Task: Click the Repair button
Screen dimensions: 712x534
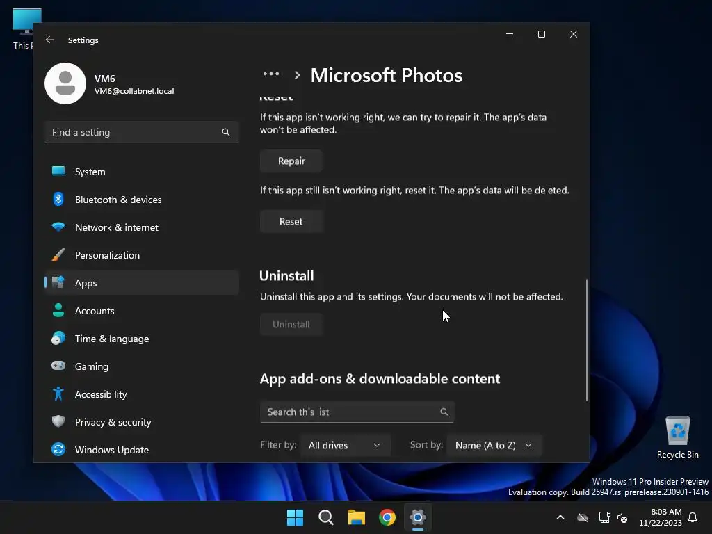Action: pos(291,161)
